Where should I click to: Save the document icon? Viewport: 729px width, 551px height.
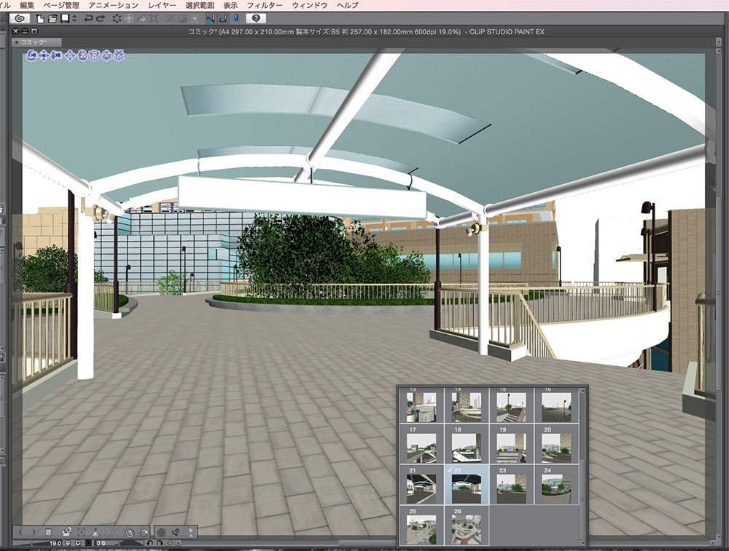[x=65, y=19]
